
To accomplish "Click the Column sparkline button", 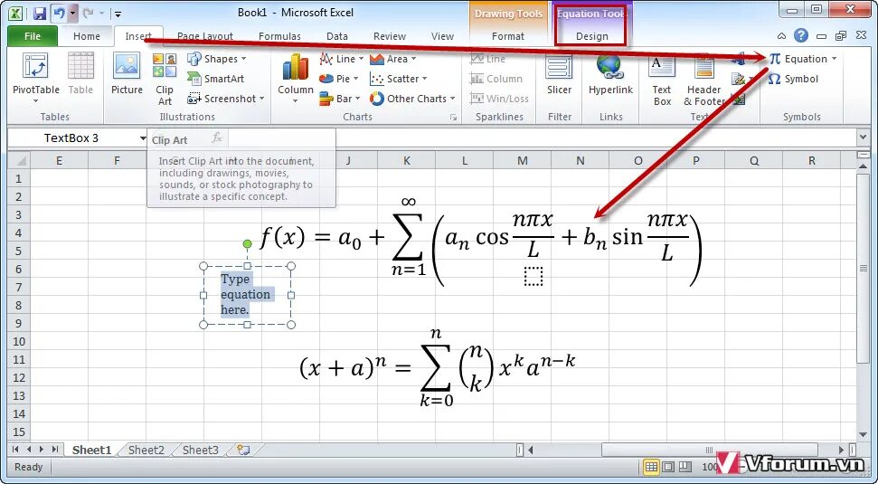I will [x=496, y=79].
